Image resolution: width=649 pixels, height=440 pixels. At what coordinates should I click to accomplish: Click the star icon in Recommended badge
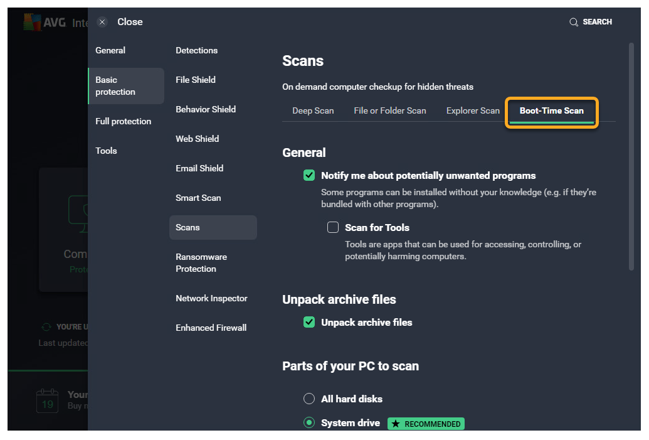pyautogui.click(x=396, y=424)
